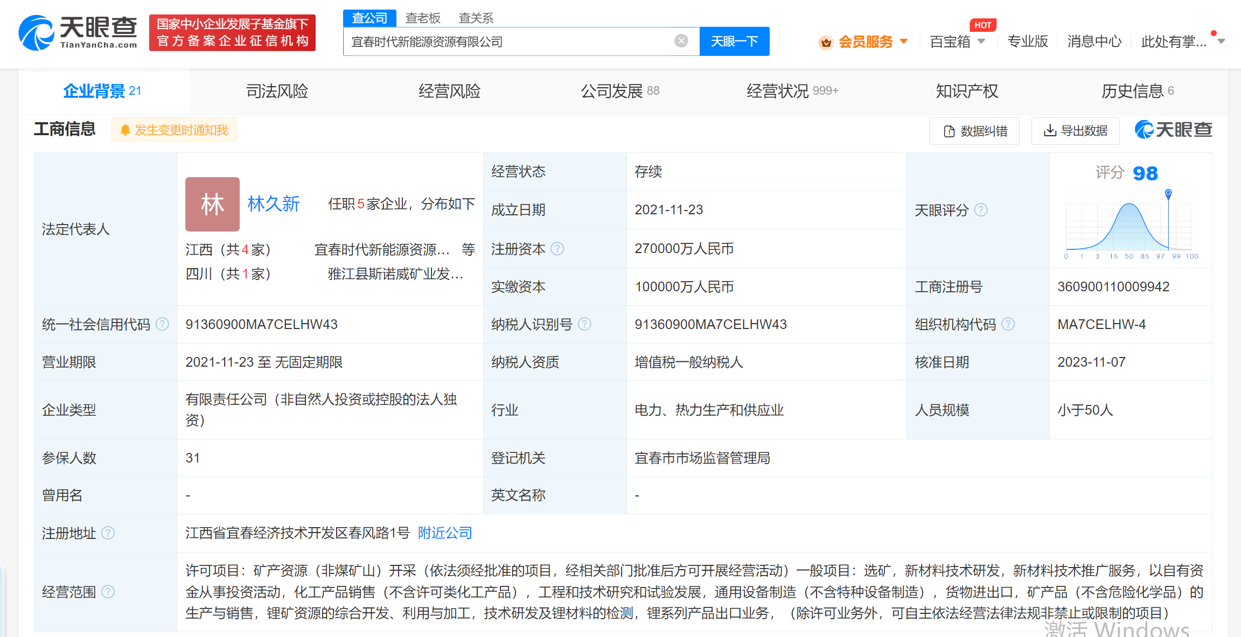This screenshot has width=1241, height=637.
Task: Open help tooltip beside 注册资本
Action: (559, 249)
